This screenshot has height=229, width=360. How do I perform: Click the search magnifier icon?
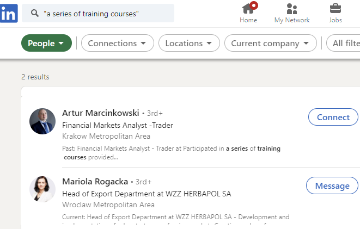coord(34,13)
